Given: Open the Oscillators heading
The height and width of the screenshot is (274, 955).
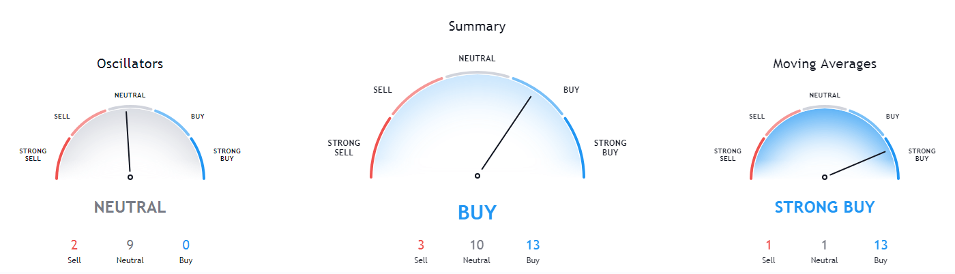Looking at the screenshot, I should pos(130,64).
